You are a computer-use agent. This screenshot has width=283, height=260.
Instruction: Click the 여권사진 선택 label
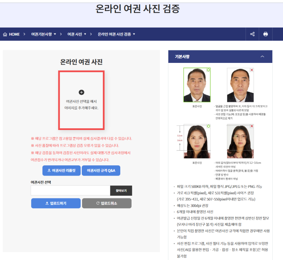click(41, 182)
